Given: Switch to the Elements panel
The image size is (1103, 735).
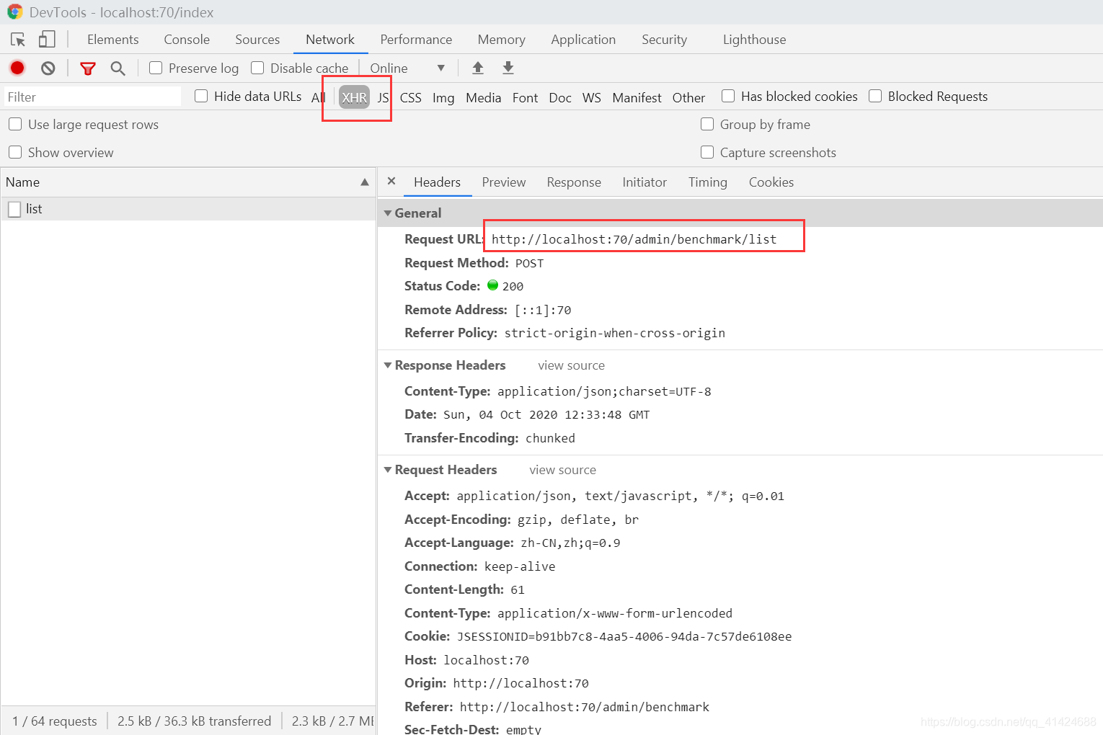Looking at the screenshot, I should tap(113, 40).
